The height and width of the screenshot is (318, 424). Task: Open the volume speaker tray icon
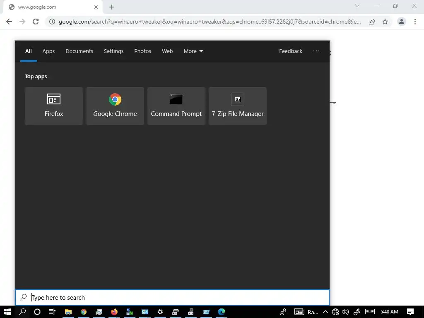345,312
